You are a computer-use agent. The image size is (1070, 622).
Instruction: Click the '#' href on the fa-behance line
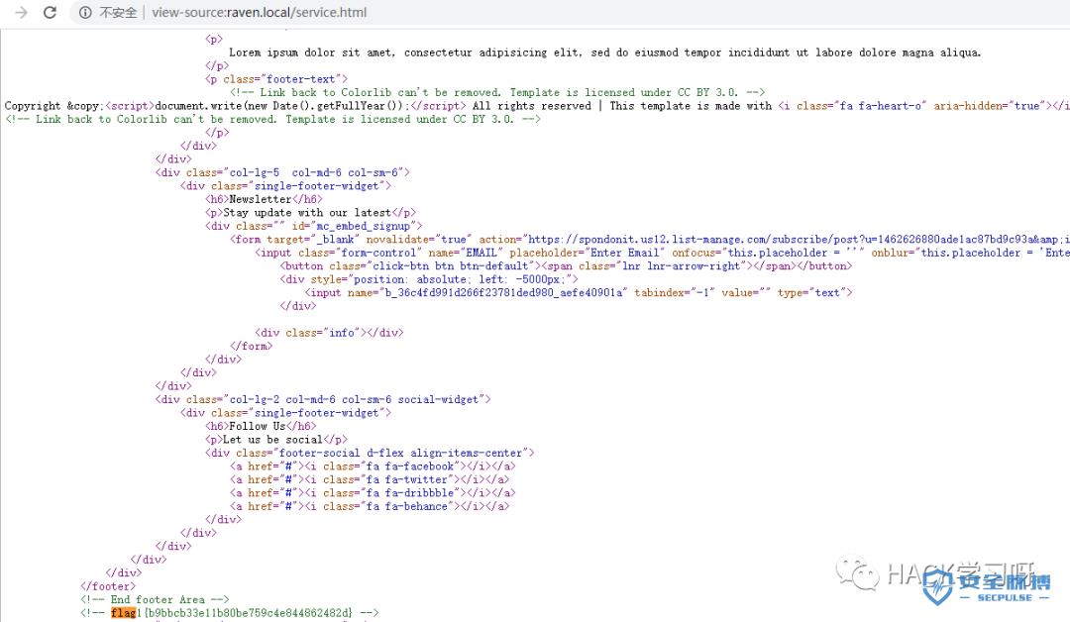(288, 506)
